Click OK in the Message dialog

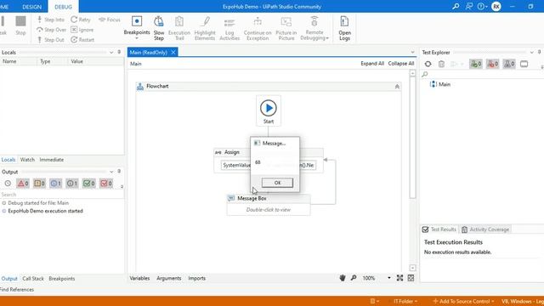click(x=277, y=183)
